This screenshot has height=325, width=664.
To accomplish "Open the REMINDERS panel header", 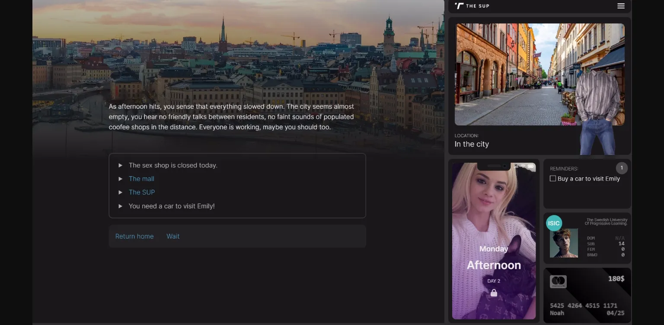I will pyautogui.click(x=564, y=168).
